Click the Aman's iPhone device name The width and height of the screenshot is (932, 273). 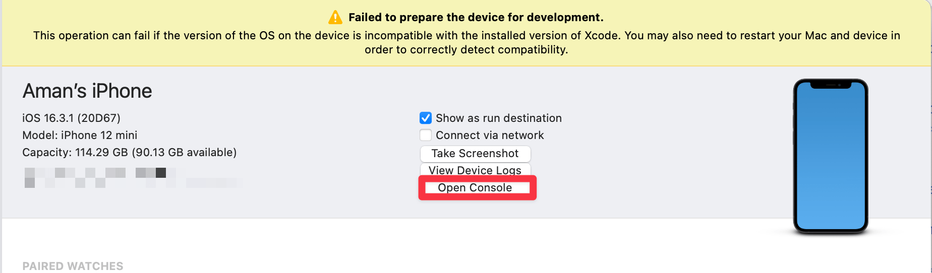pyautogui.click(x=87, y=91)
